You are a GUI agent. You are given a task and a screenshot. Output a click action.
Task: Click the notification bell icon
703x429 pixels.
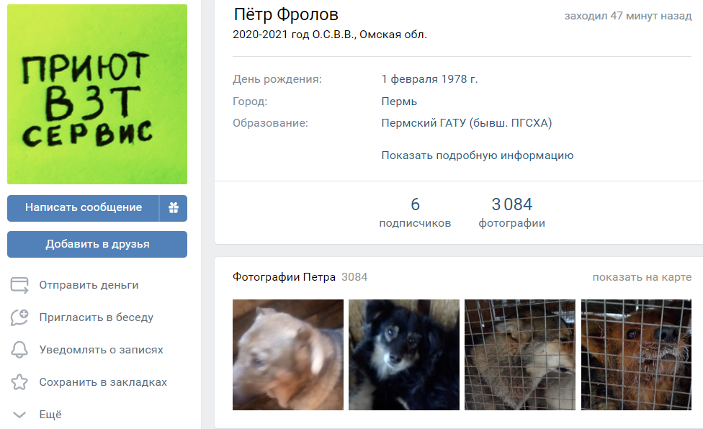click(19, 350)
